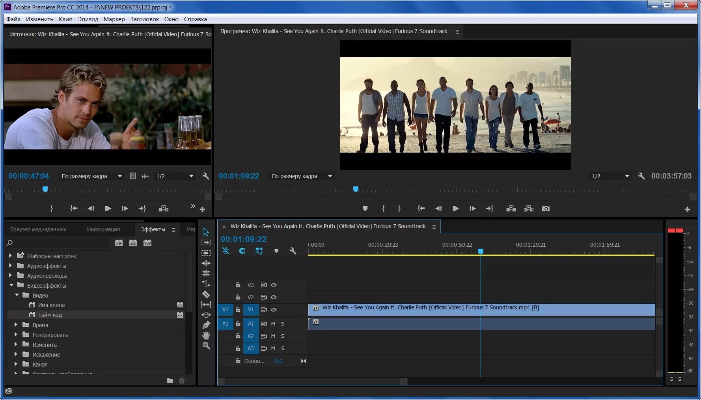This screenshot has width=701, height=400.
Task: Open timeline display settings wrench
Action: pos(293,251)
